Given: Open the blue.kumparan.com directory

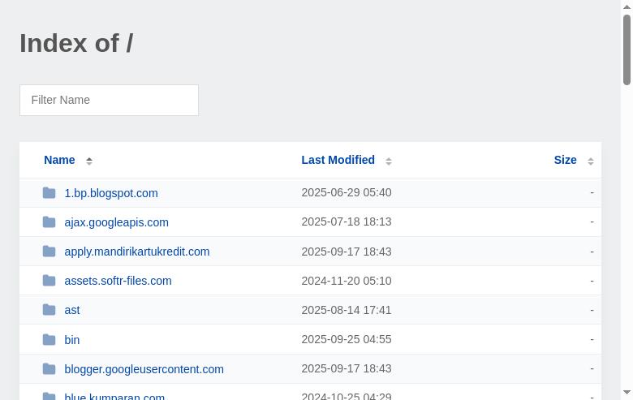Looking at the screenshot, I should (114, 397).
